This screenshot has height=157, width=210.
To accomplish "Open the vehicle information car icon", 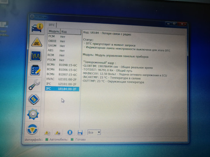I will click(x=38, y=27).
